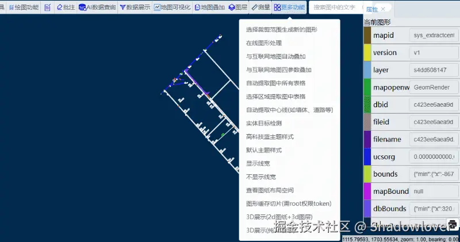This screenshot has width=460, height=242.
Task: Apply 高科技蓝主题样式 theme
Action: tap(270, 137)
